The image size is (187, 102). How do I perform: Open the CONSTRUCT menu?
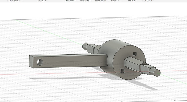pyautogui.click(x=101, y=1)
